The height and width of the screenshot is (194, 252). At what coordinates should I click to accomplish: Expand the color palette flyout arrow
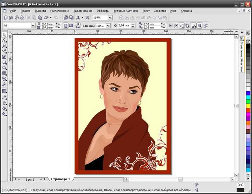coord(248,179)
